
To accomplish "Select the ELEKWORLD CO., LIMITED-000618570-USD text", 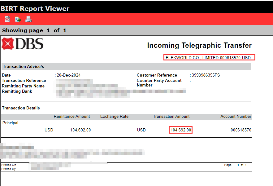I will [208, 58].
